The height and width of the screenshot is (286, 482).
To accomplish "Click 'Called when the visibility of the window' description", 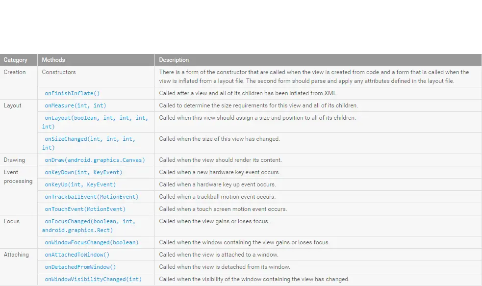I will click(x=254, y=279).
